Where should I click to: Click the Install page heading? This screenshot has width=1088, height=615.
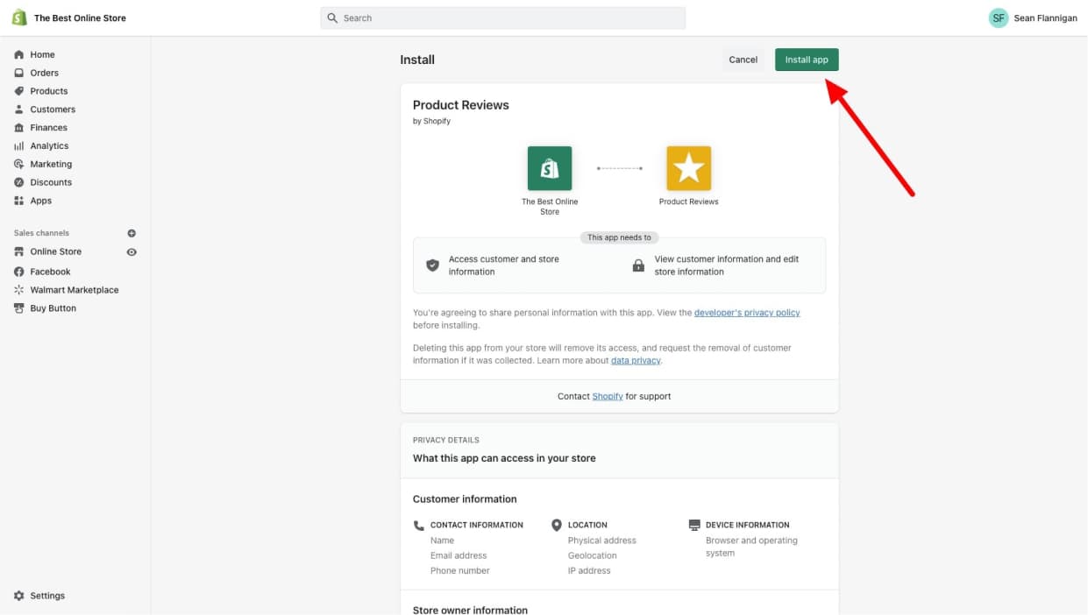417,60
